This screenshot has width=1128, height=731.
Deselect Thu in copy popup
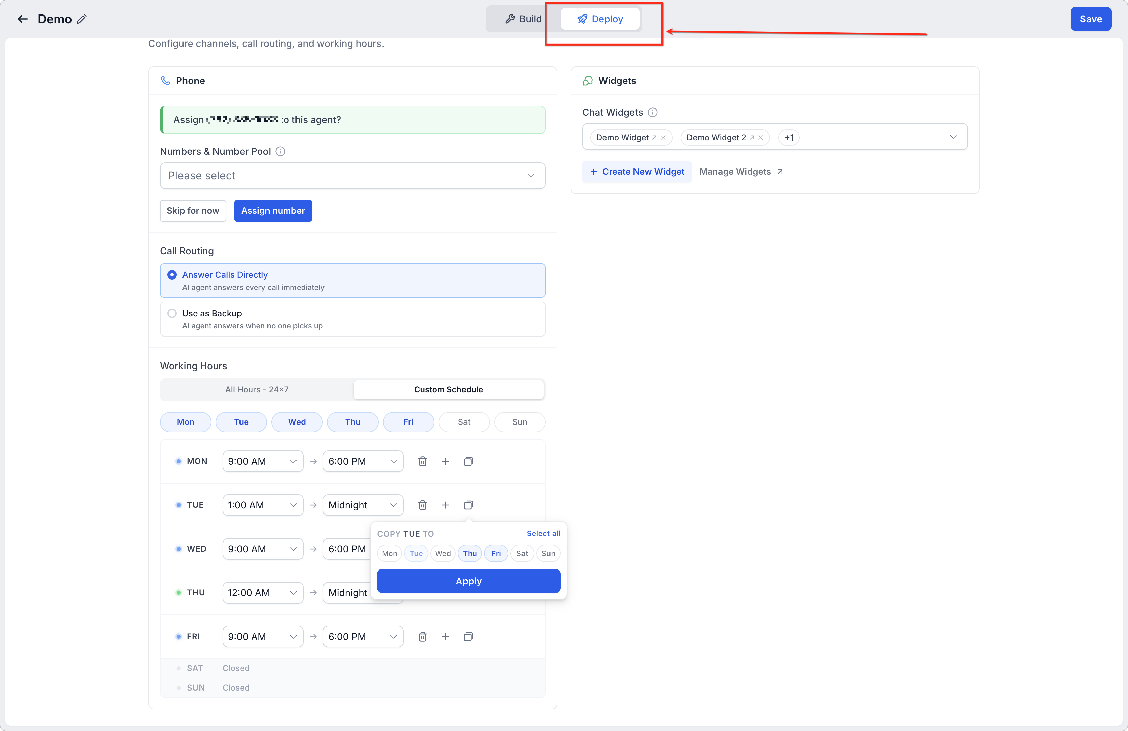(x=470, y=553)
